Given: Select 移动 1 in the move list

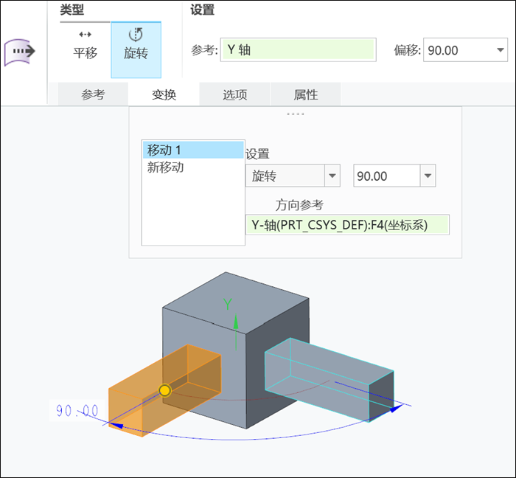Looking at the screenshot, I should coord(193,150).
